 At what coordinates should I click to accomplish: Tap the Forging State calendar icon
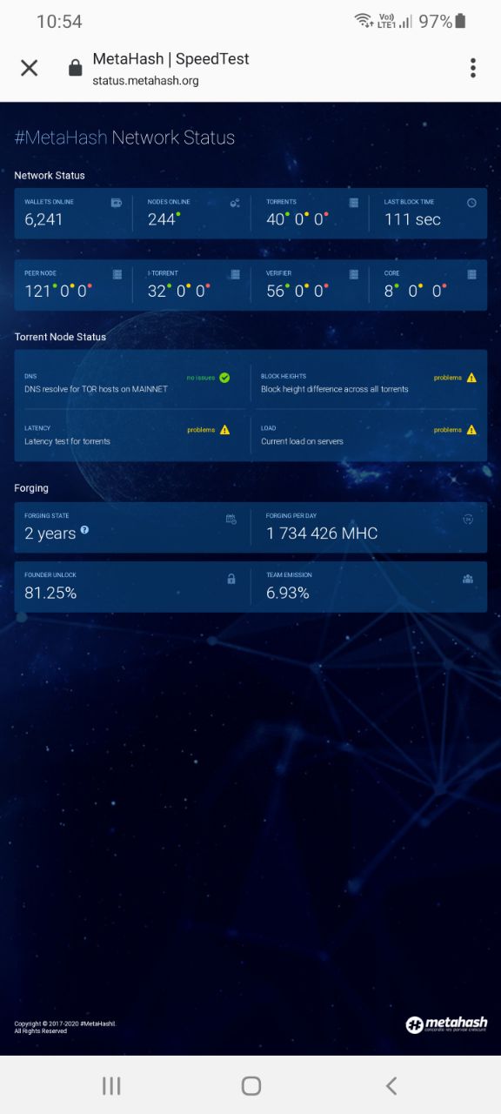pyautogui.click(x=231, y=519)
